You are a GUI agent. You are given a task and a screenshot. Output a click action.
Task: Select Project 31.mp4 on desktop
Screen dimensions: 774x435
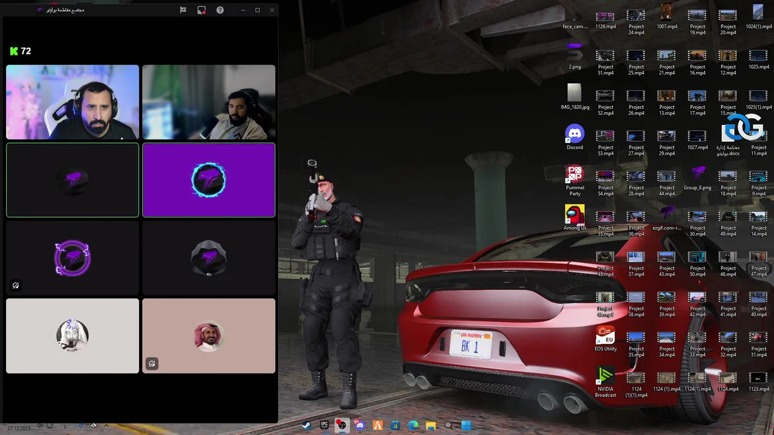758,344
